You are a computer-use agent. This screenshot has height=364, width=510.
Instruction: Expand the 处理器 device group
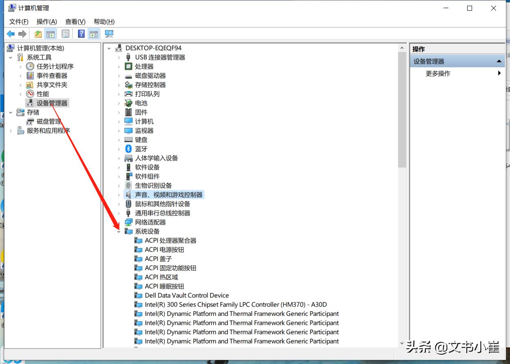tap(119, 66)
